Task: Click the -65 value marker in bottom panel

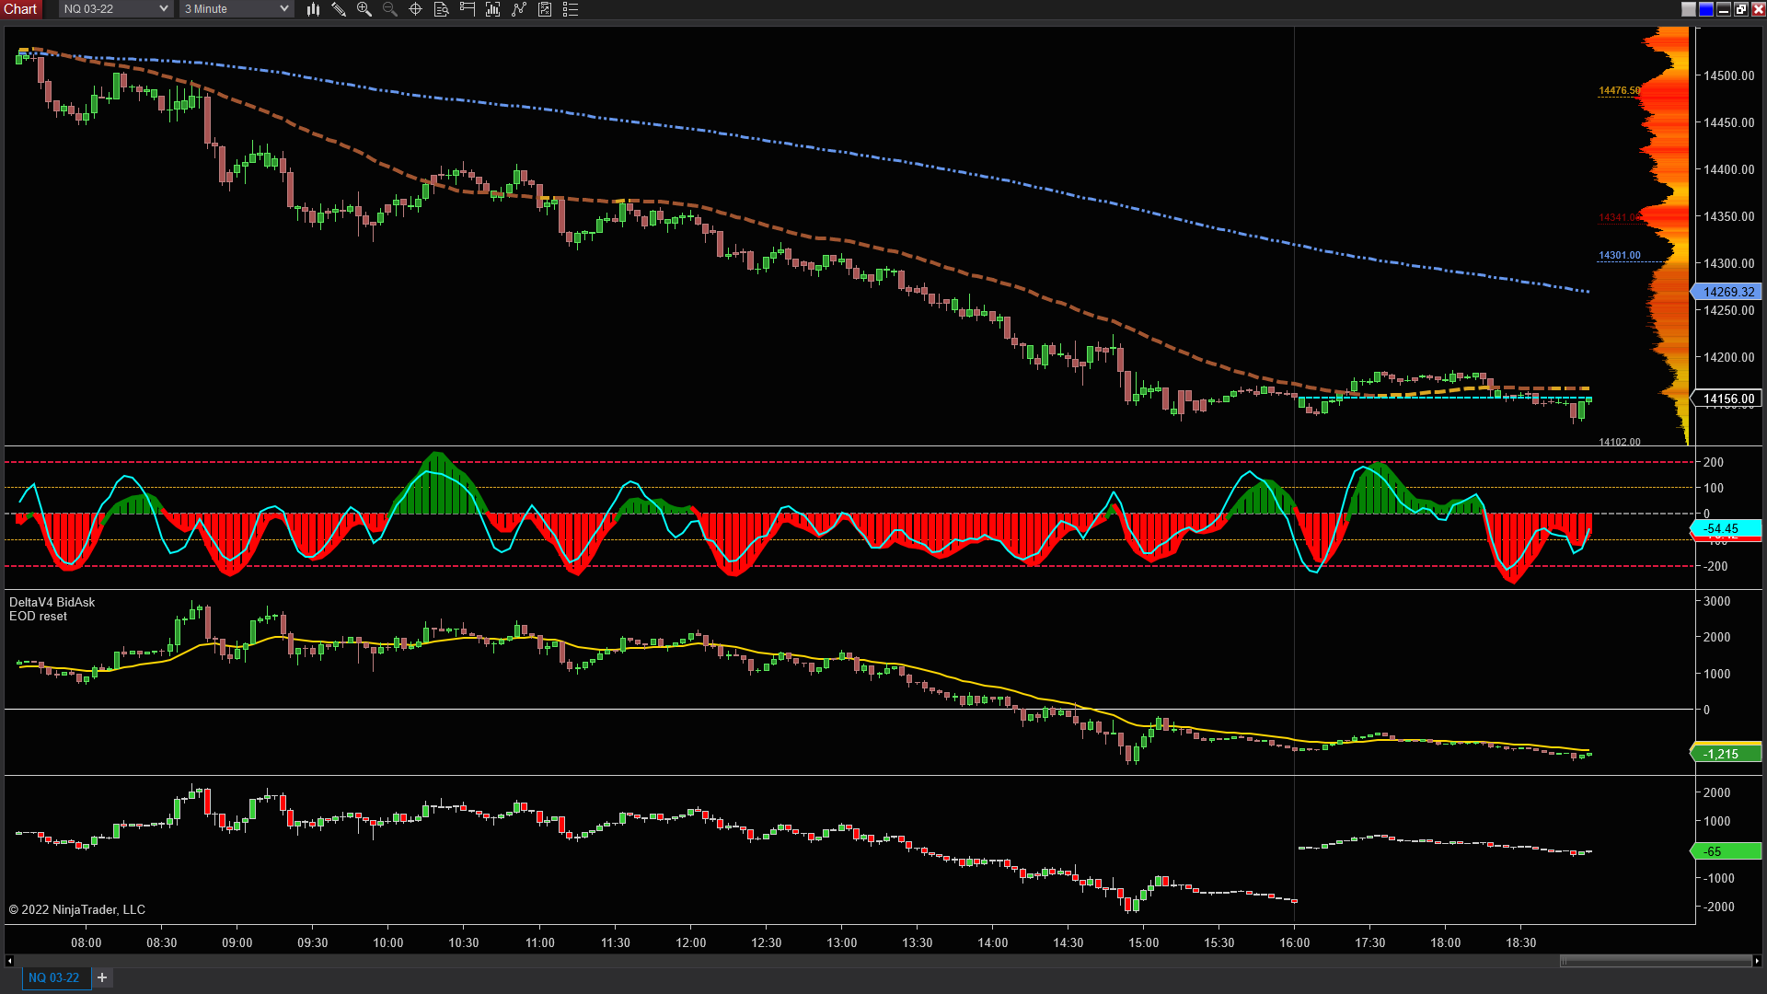Action: (x=1727, y=851)
